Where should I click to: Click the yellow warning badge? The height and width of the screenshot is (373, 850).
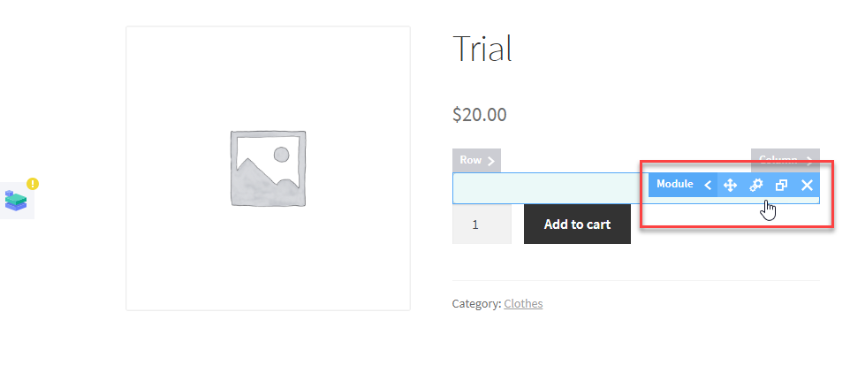coord(33,184)
